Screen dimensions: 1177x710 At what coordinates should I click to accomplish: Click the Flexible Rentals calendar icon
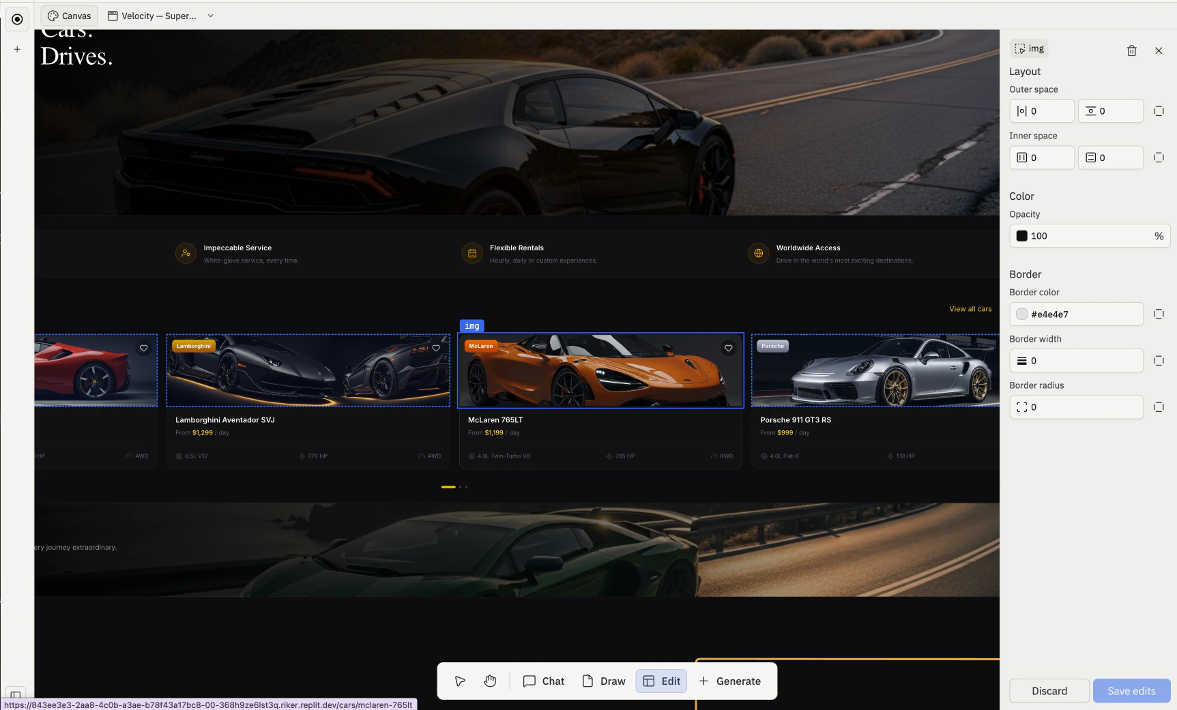pyautogui.click(x=472, y=253)
